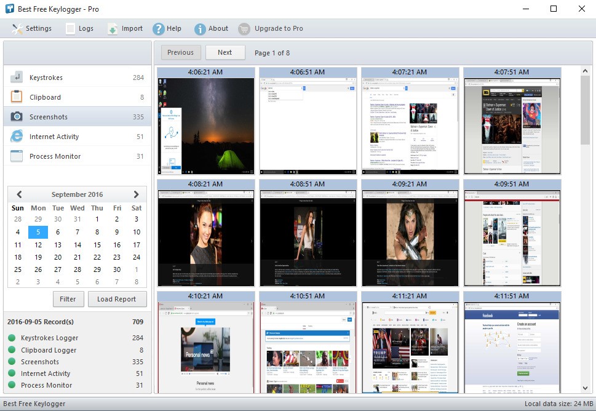
Task: Open the Import tool on the toolbar
Action: pyautogui.click(x=114, y=28)
